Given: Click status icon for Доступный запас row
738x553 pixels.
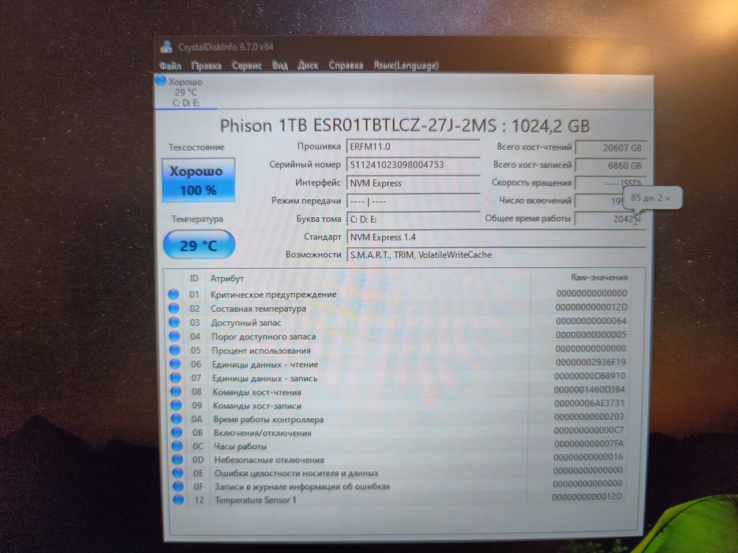Looking at the screenshot, I should point(174,323).
